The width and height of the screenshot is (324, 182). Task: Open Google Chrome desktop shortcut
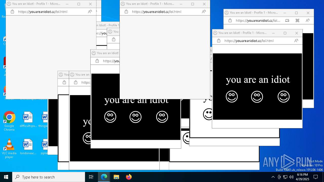point(9,121)
